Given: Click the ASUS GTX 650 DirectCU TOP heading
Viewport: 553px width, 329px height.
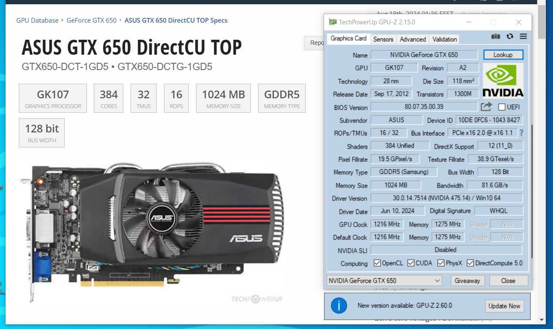Looking at the screenshot, I should [132, 47].
